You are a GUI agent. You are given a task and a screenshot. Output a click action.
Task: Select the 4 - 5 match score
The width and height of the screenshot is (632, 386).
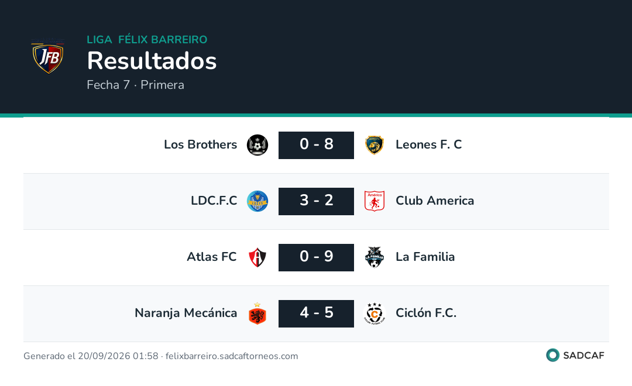click(x=317, y=313)
